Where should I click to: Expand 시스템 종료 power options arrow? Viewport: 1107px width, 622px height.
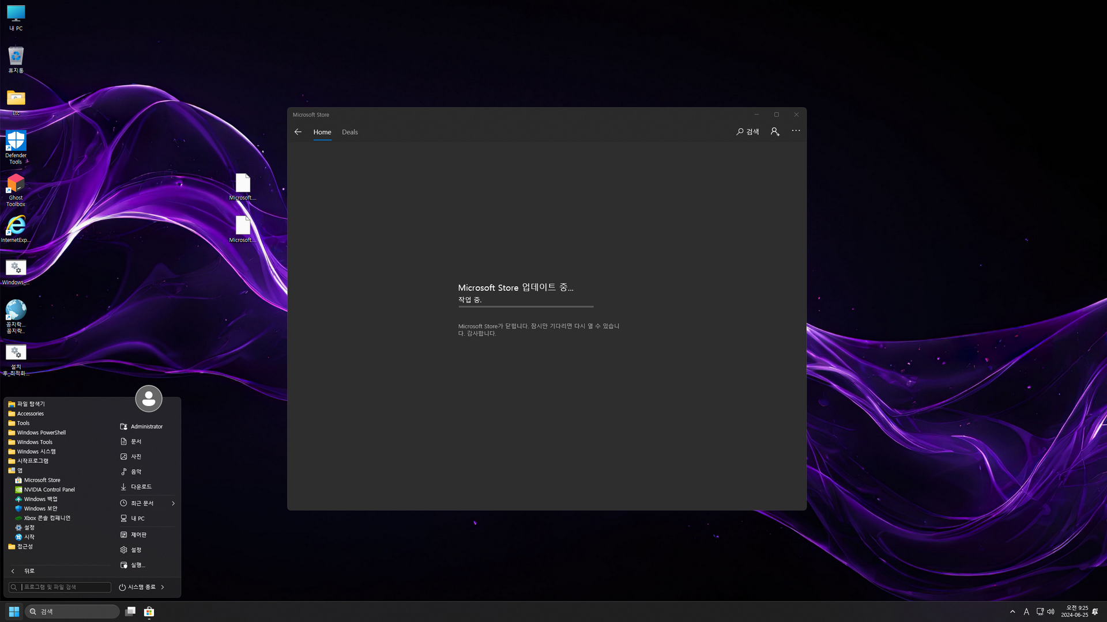pyautogui.click(x=163, y=587)
